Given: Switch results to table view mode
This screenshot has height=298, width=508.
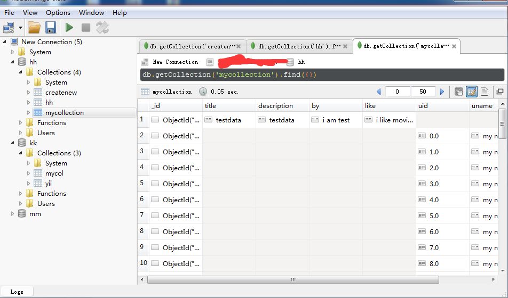Looking at the screenshot, I should (x=472, y=92).
